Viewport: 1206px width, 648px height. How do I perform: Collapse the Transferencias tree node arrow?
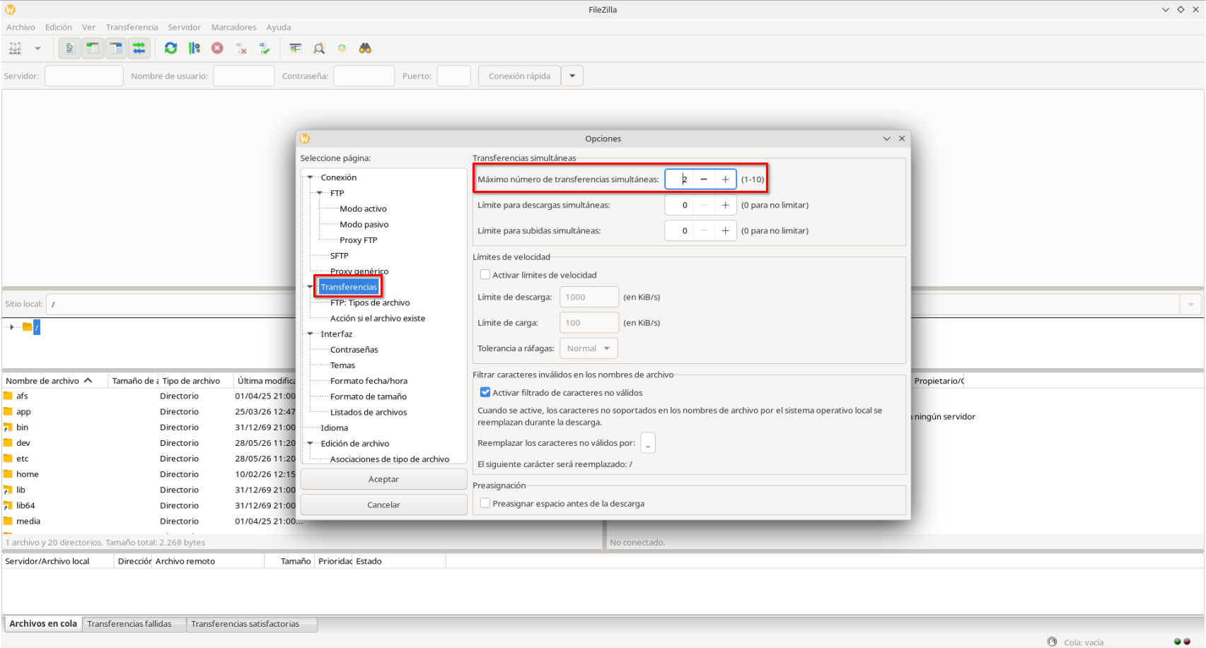[310, 287]
